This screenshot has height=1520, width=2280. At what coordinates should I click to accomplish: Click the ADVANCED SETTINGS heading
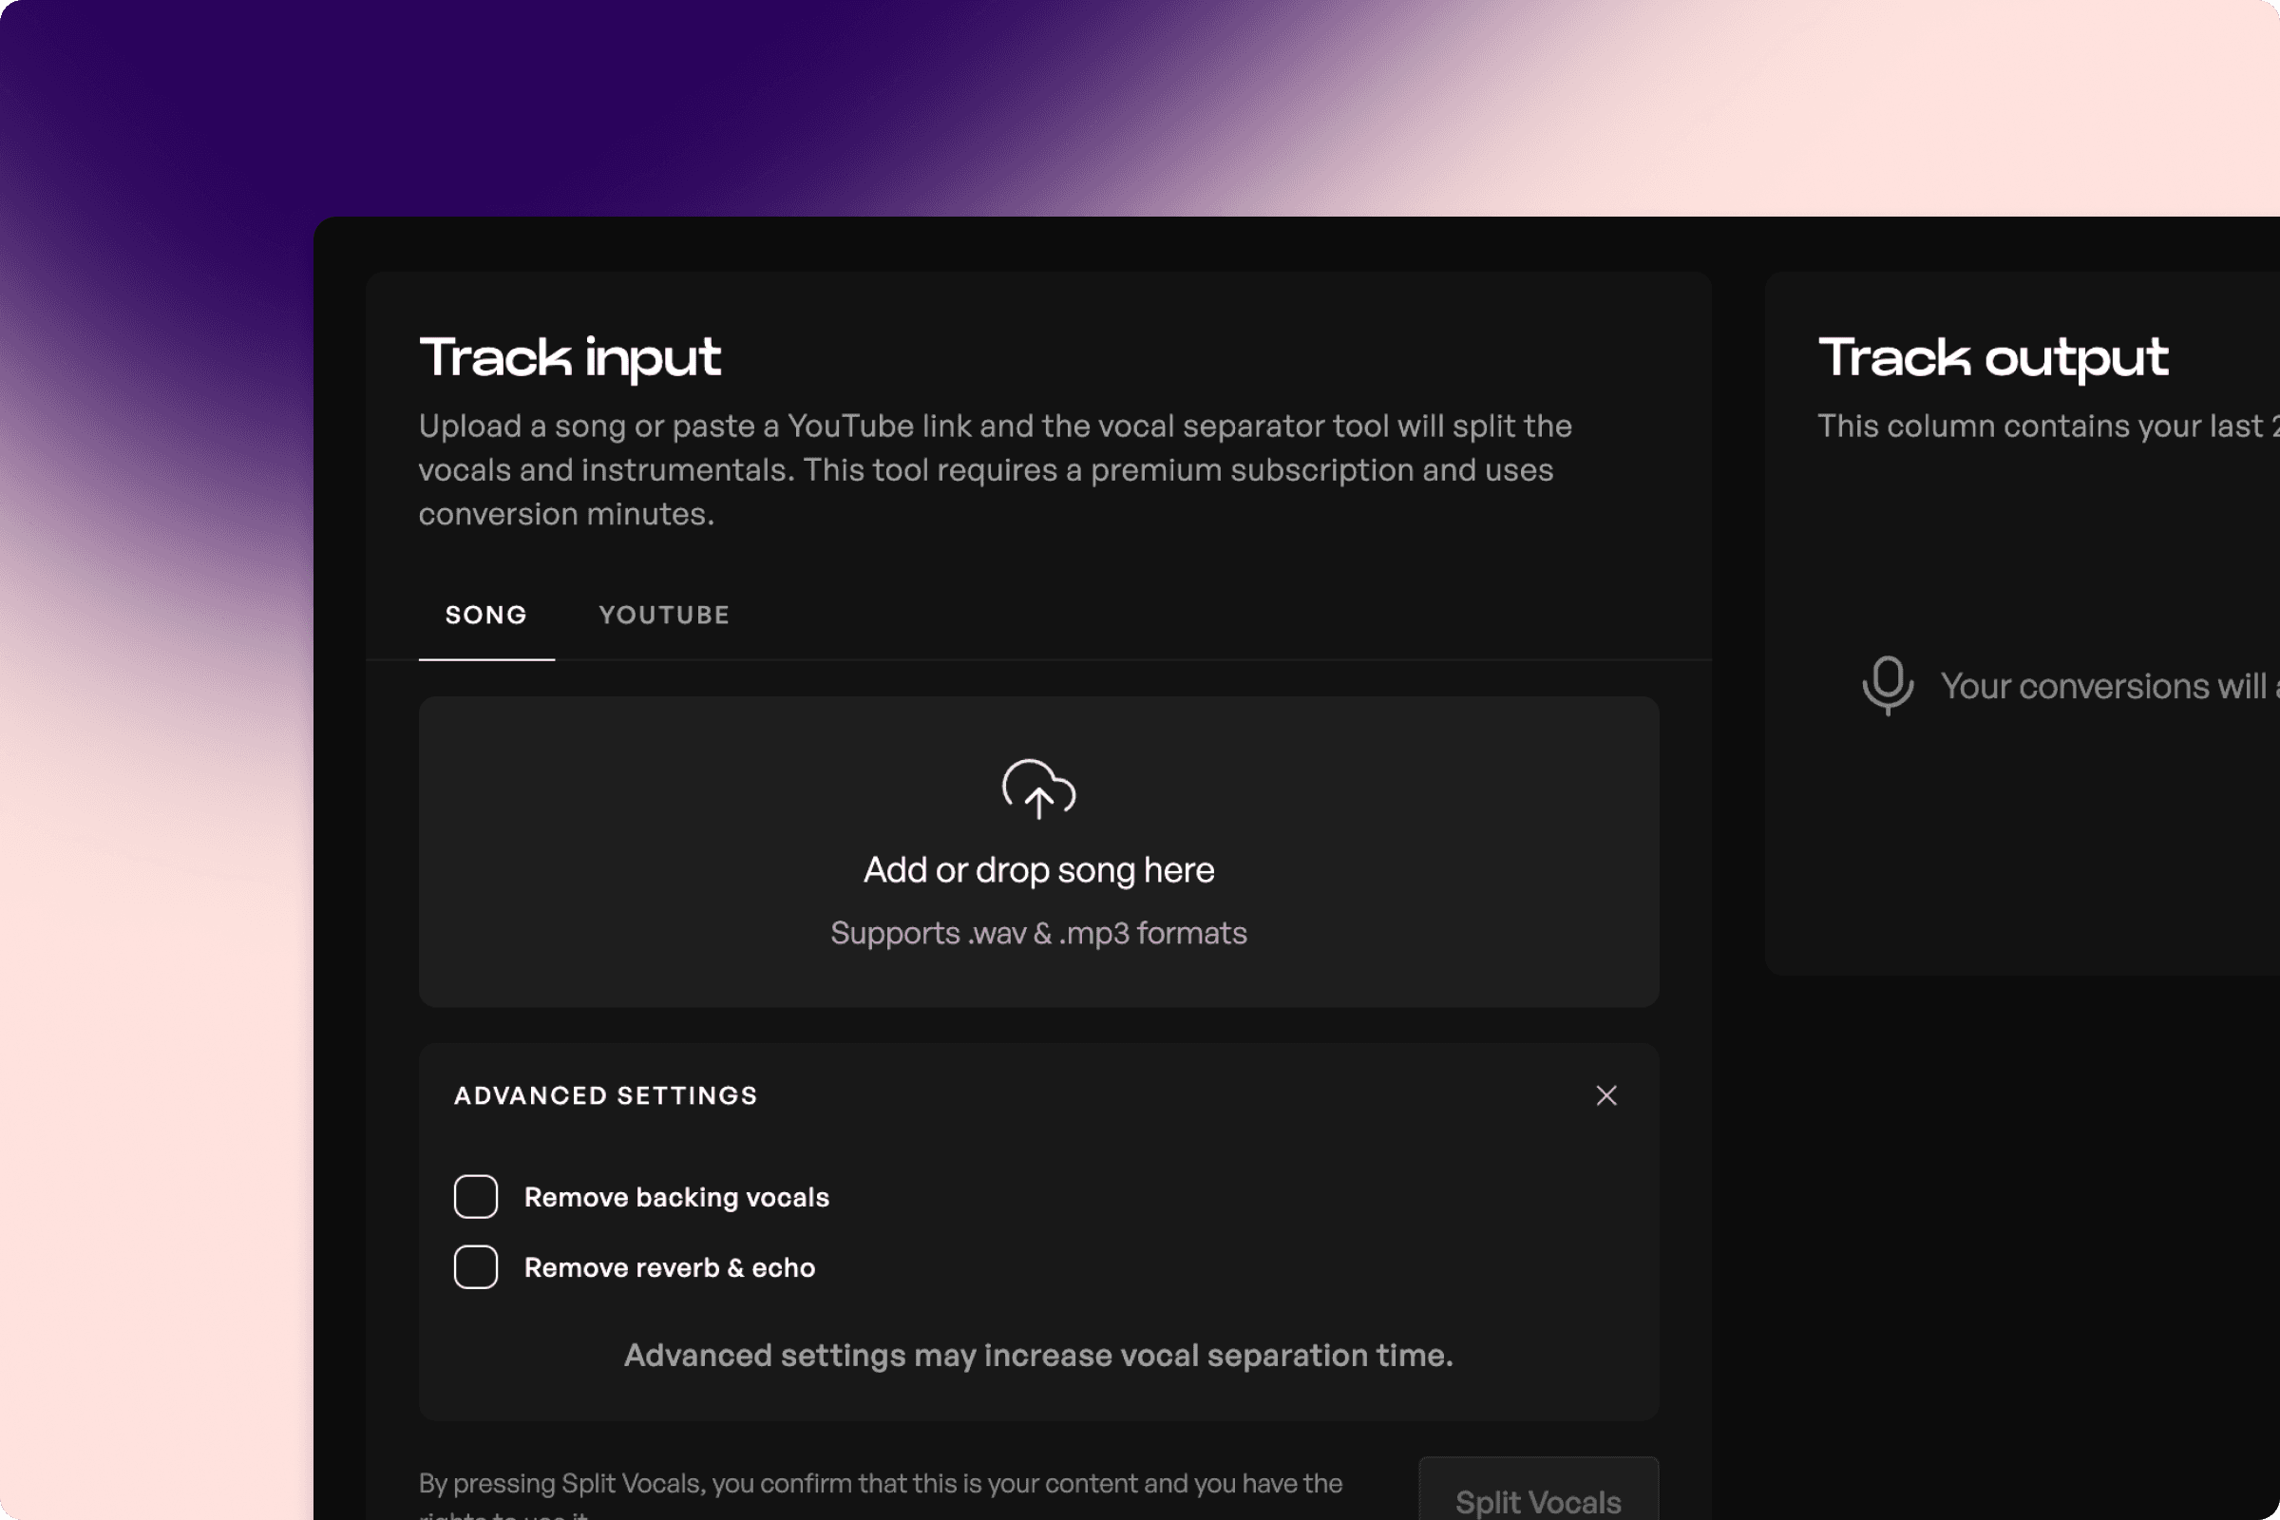[606, 1095]
